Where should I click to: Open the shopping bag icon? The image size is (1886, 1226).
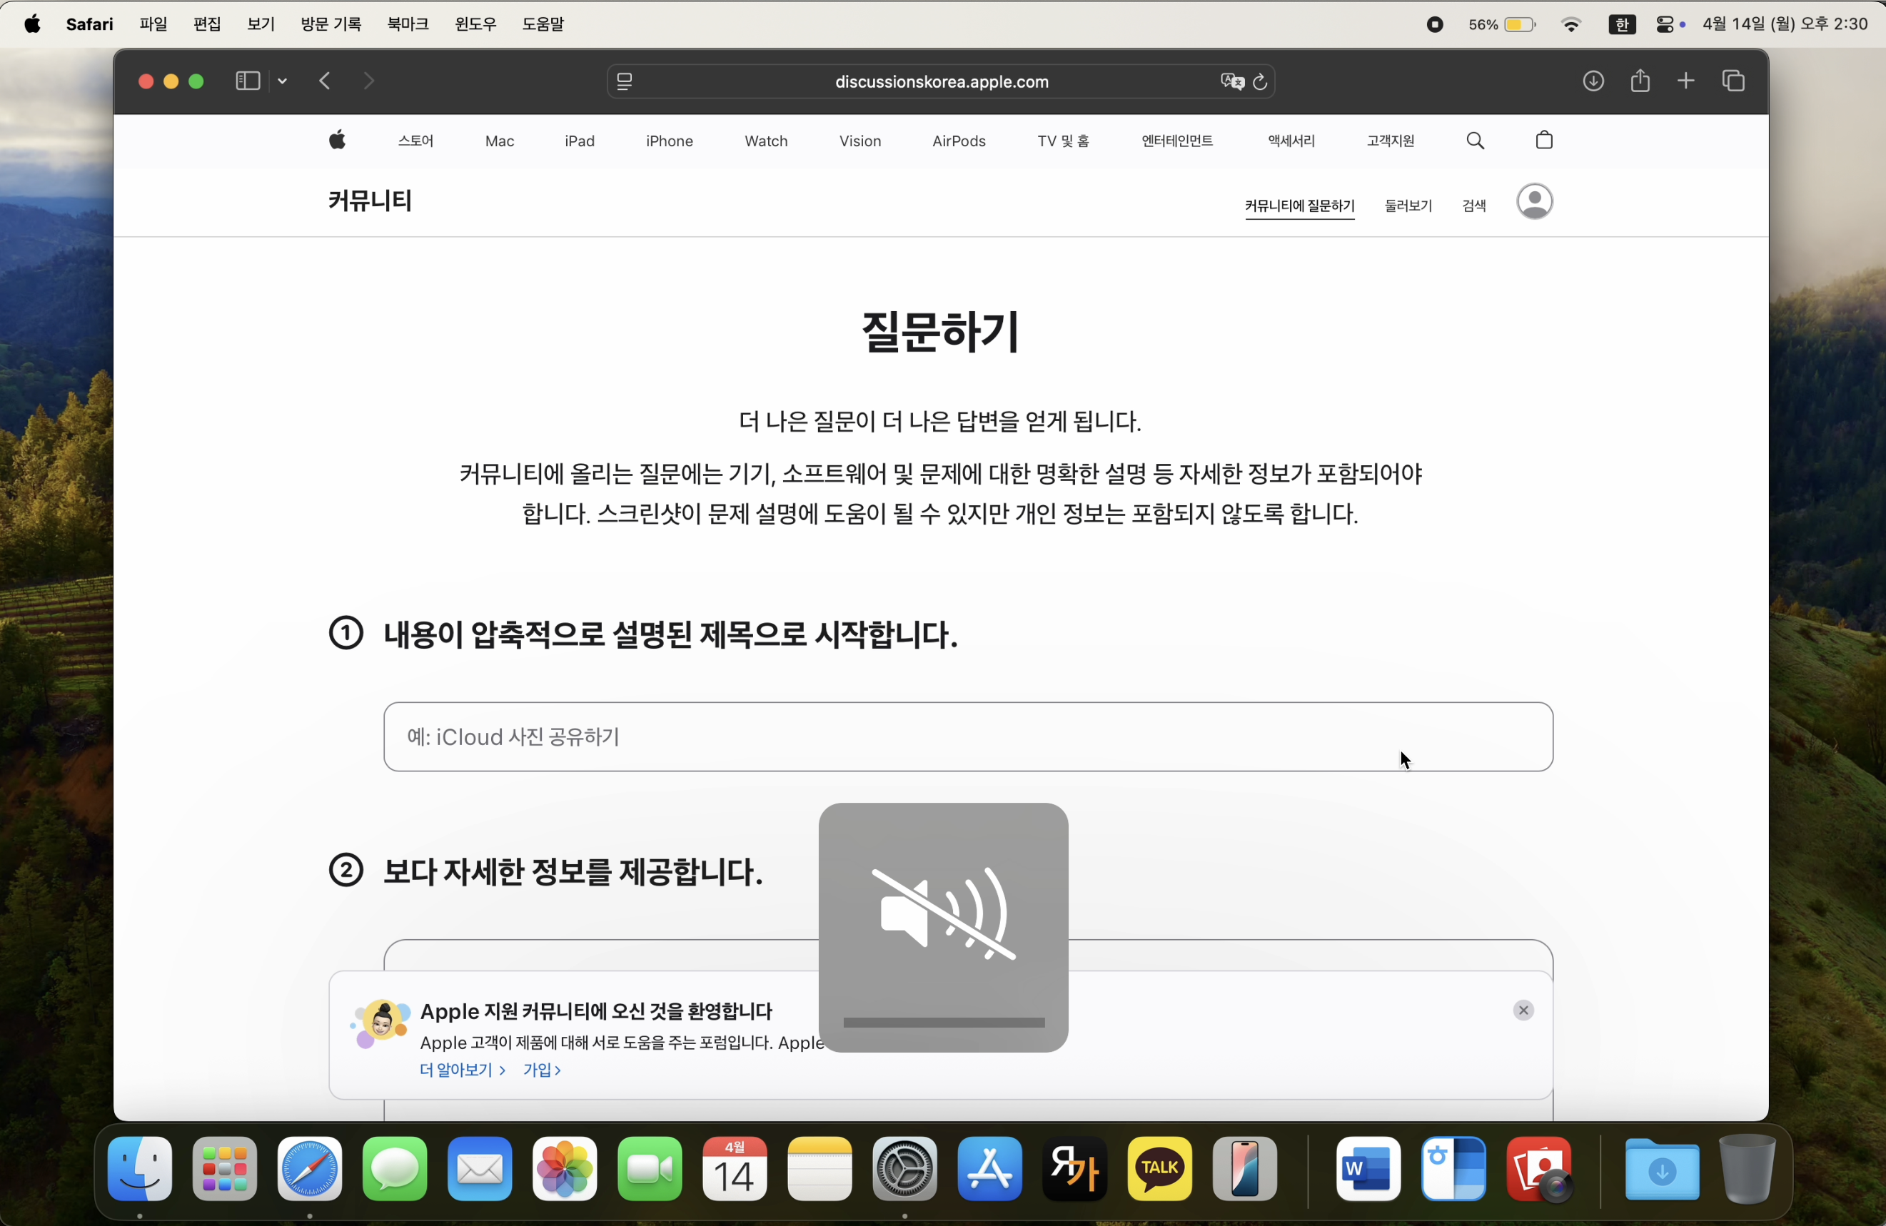pyautogui.click(x=1543, y=141)
